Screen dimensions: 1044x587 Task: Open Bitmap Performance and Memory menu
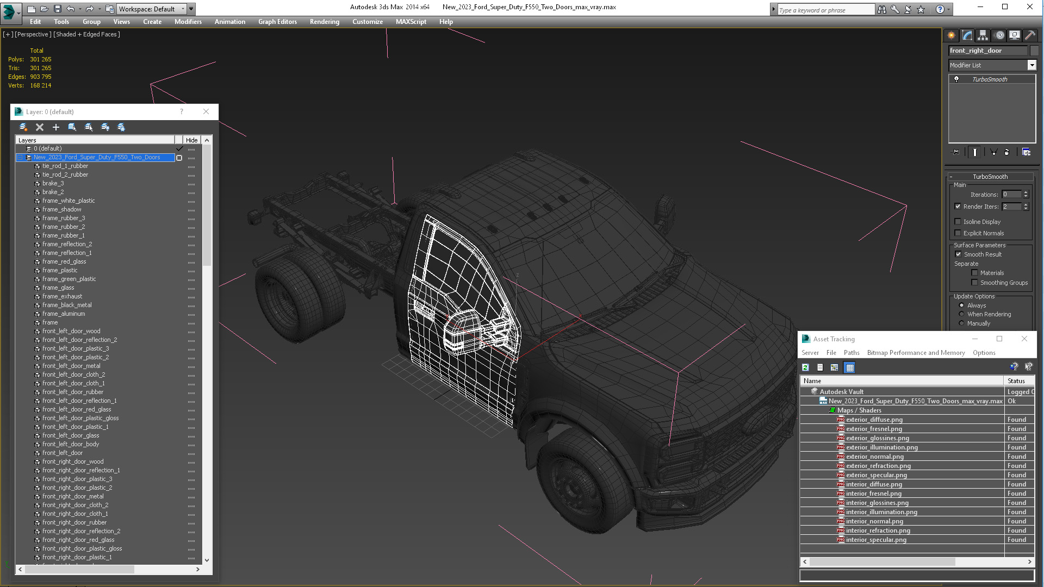(x=916, y=353)
